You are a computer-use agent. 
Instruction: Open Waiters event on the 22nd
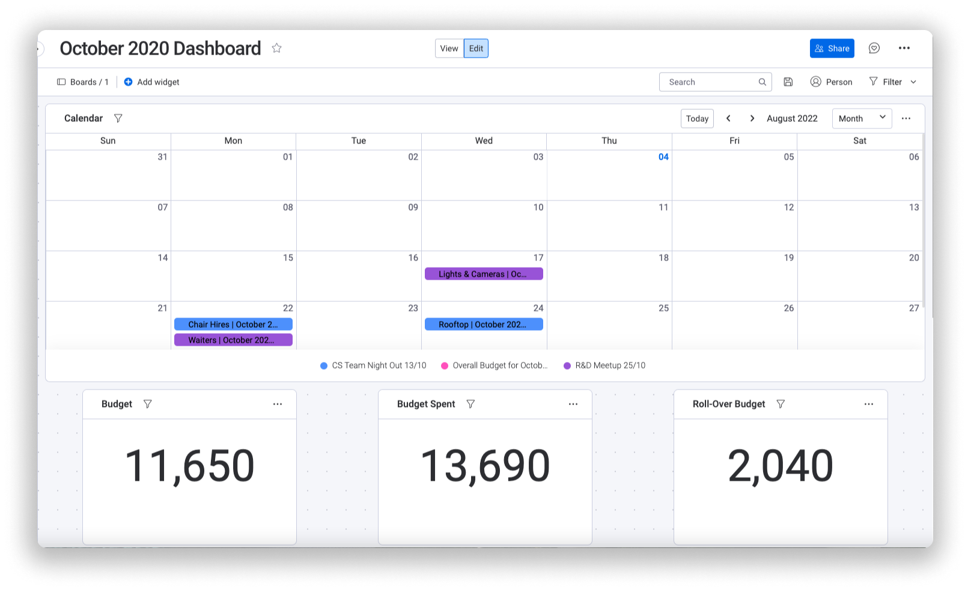coord(233,340)
